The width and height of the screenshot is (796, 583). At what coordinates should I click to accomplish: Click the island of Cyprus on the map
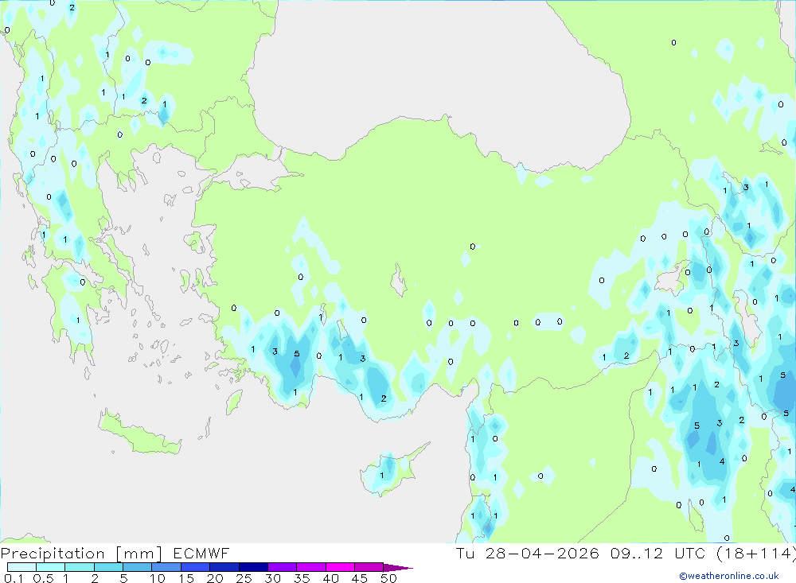click(390, 470)
